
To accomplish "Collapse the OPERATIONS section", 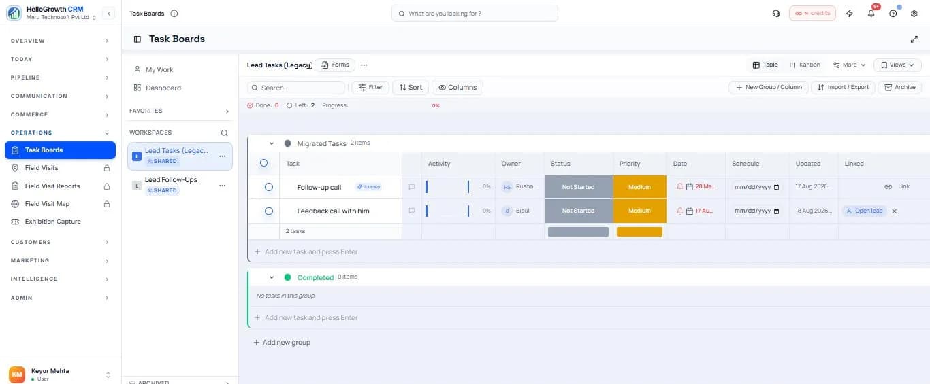I will click(x=60, y=133).
